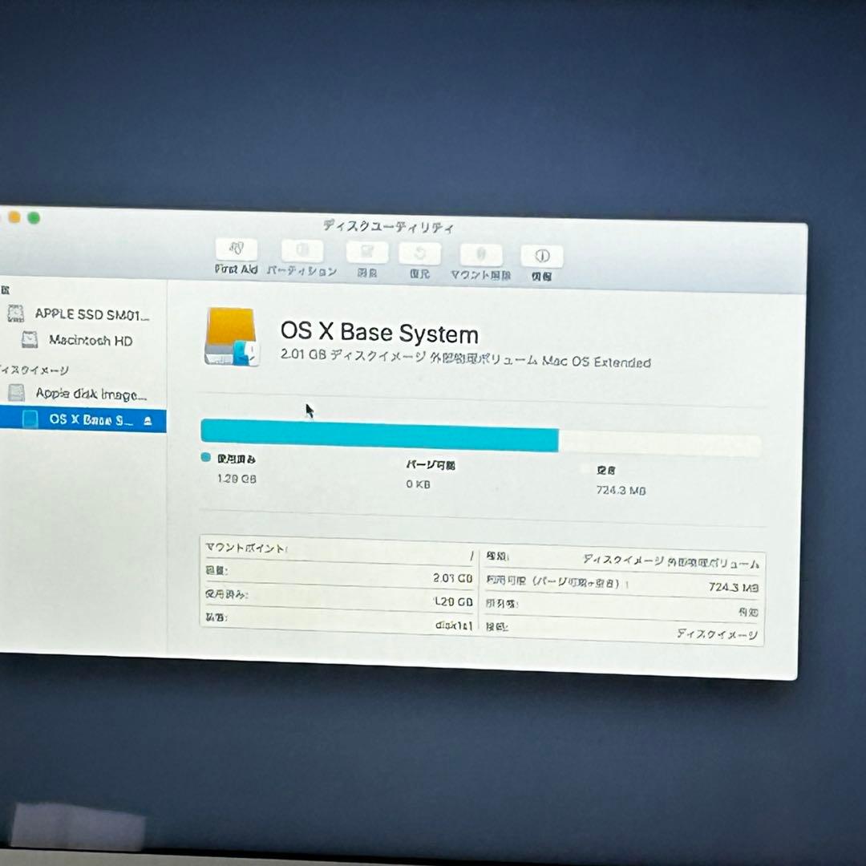The width and height of the screenshot is (866, 866).
Task: Select the Macintosh HD volume
Action: click(83, 341)
